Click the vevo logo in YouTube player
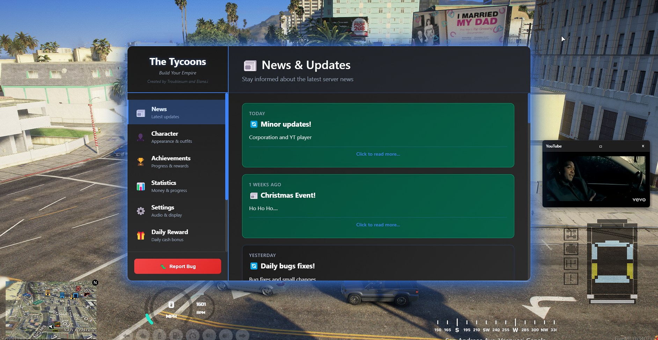This screenshot has height=340, width=658. [x=639, y=200]
